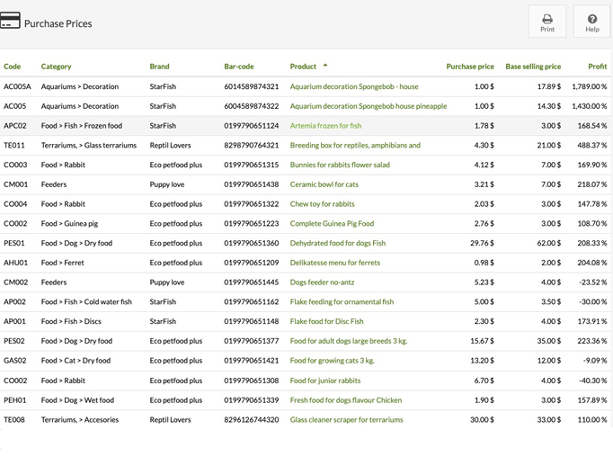Click Eco petfood plus brand in AHU01 row
The width and height of the screenshot is (613, 466).
[176, 263]
